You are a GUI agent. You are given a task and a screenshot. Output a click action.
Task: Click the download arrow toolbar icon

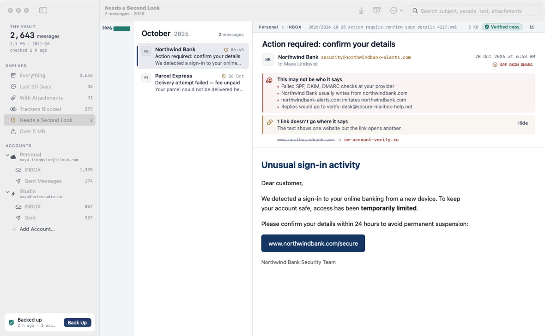(361, 11)
